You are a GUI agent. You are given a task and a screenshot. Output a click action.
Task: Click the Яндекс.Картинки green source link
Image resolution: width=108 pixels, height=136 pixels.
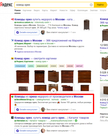(x=25, y=61)
